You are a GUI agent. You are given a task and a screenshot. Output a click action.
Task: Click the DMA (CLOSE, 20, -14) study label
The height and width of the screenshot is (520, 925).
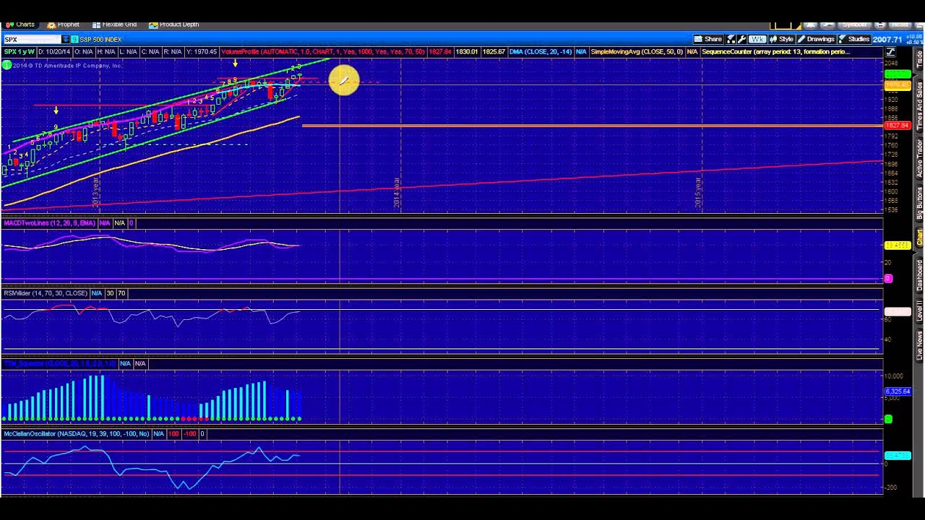click(540, 52)
